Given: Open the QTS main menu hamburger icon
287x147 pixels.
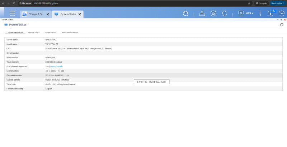Looking at the screenshot, I should [x=13, y=13].
